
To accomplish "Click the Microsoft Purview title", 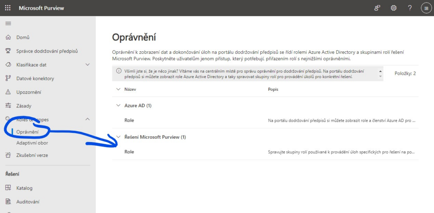I will (x=41, y=8).
